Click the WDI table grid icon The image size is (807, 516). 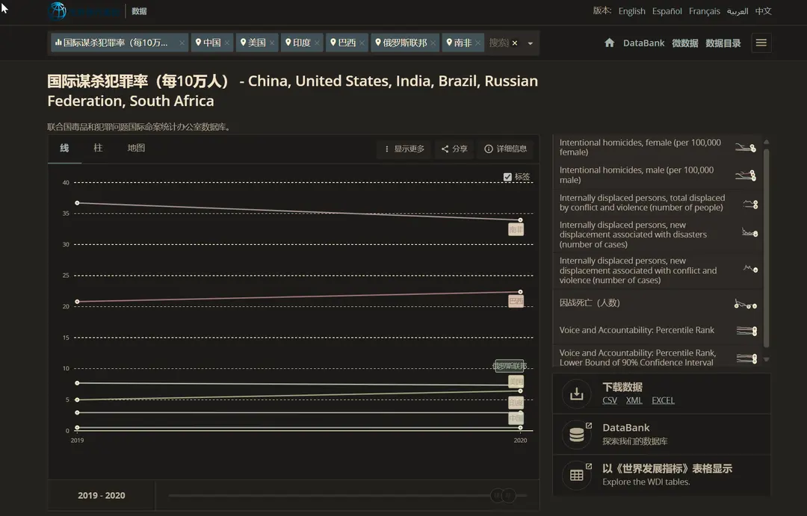click(576, 475)
